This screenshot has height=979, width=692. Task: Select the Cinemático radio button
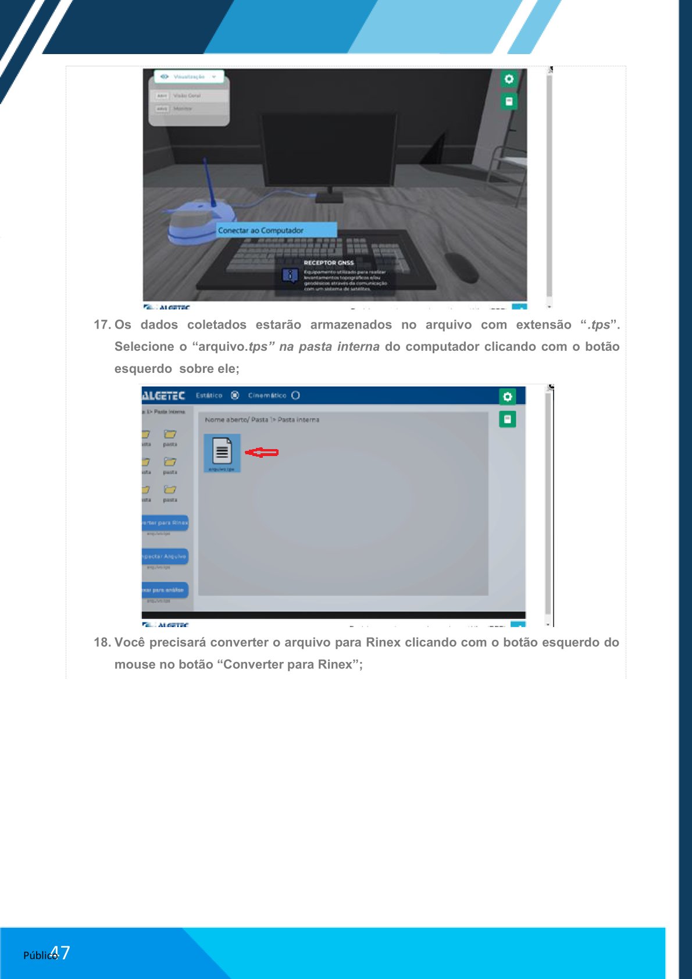tap(295, 396)
